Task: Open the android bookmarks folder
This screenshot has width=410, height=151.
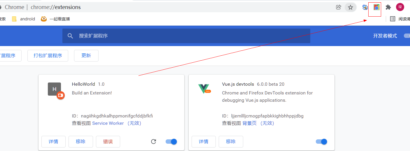Action: pos(24,19)
